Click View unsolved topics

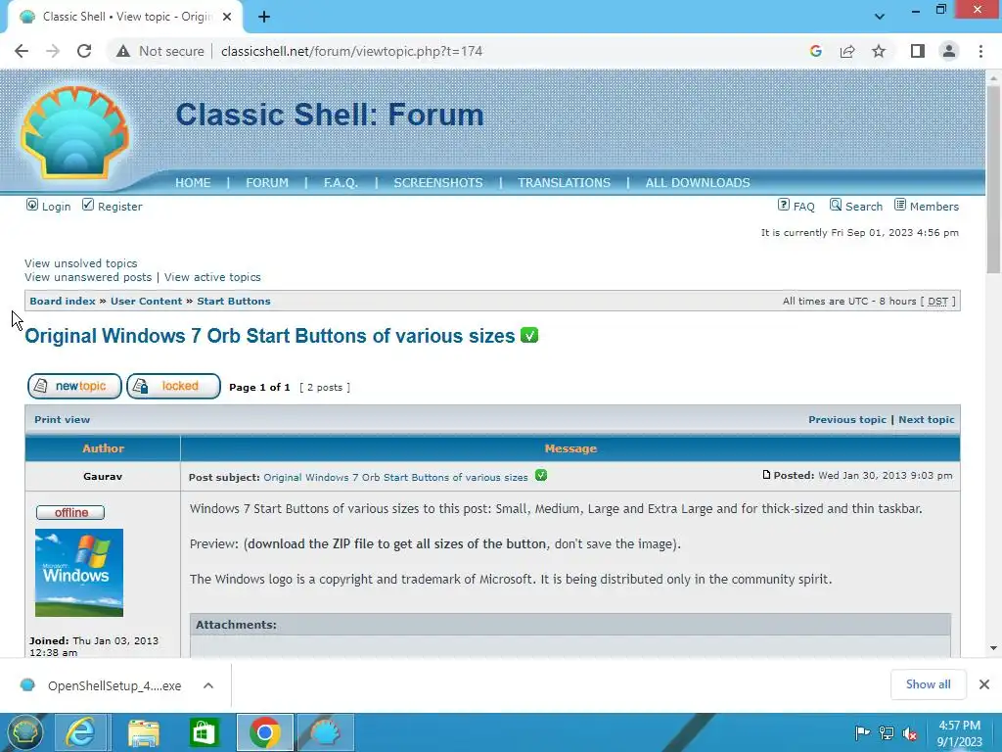coord(81,263)
